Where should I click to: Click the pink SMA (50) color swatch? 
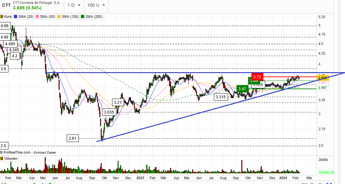pyautogui.click(x=37, y=16)
